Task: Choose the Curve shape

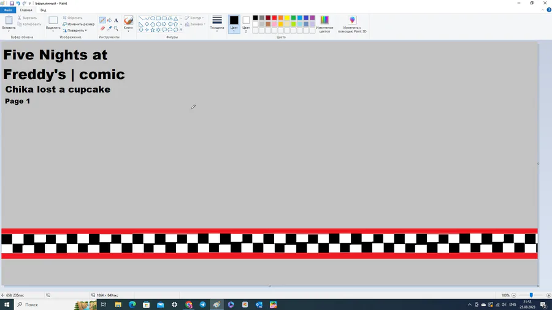Action: 147,18
